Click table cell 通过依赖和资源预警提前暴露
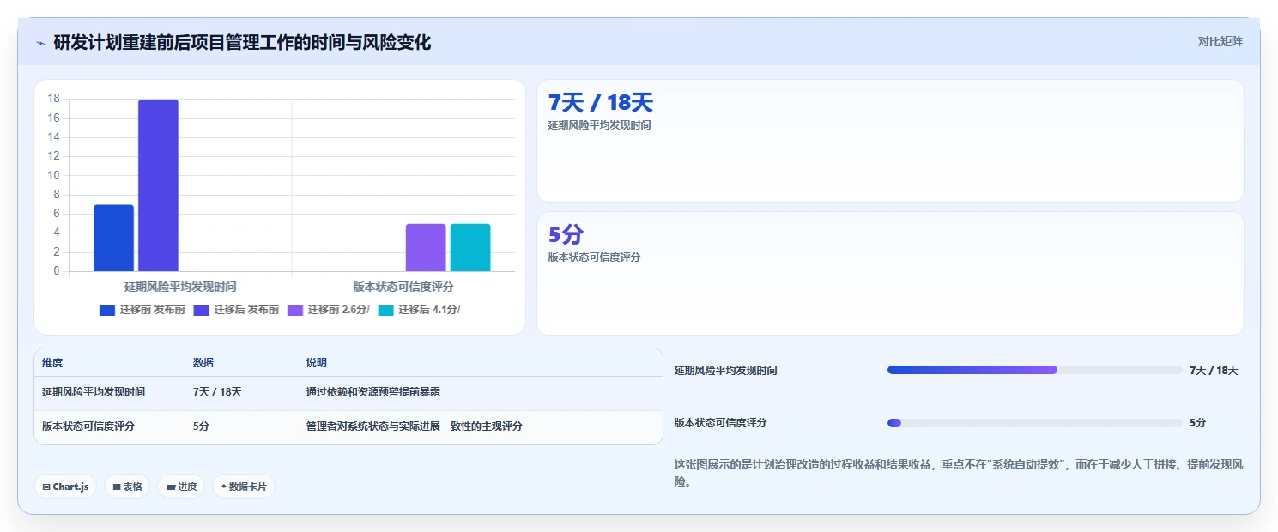 (x=373, y=392)
